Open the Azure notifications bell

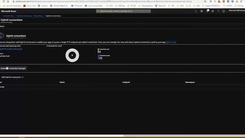pyautogui.click(x=207, y=11)
